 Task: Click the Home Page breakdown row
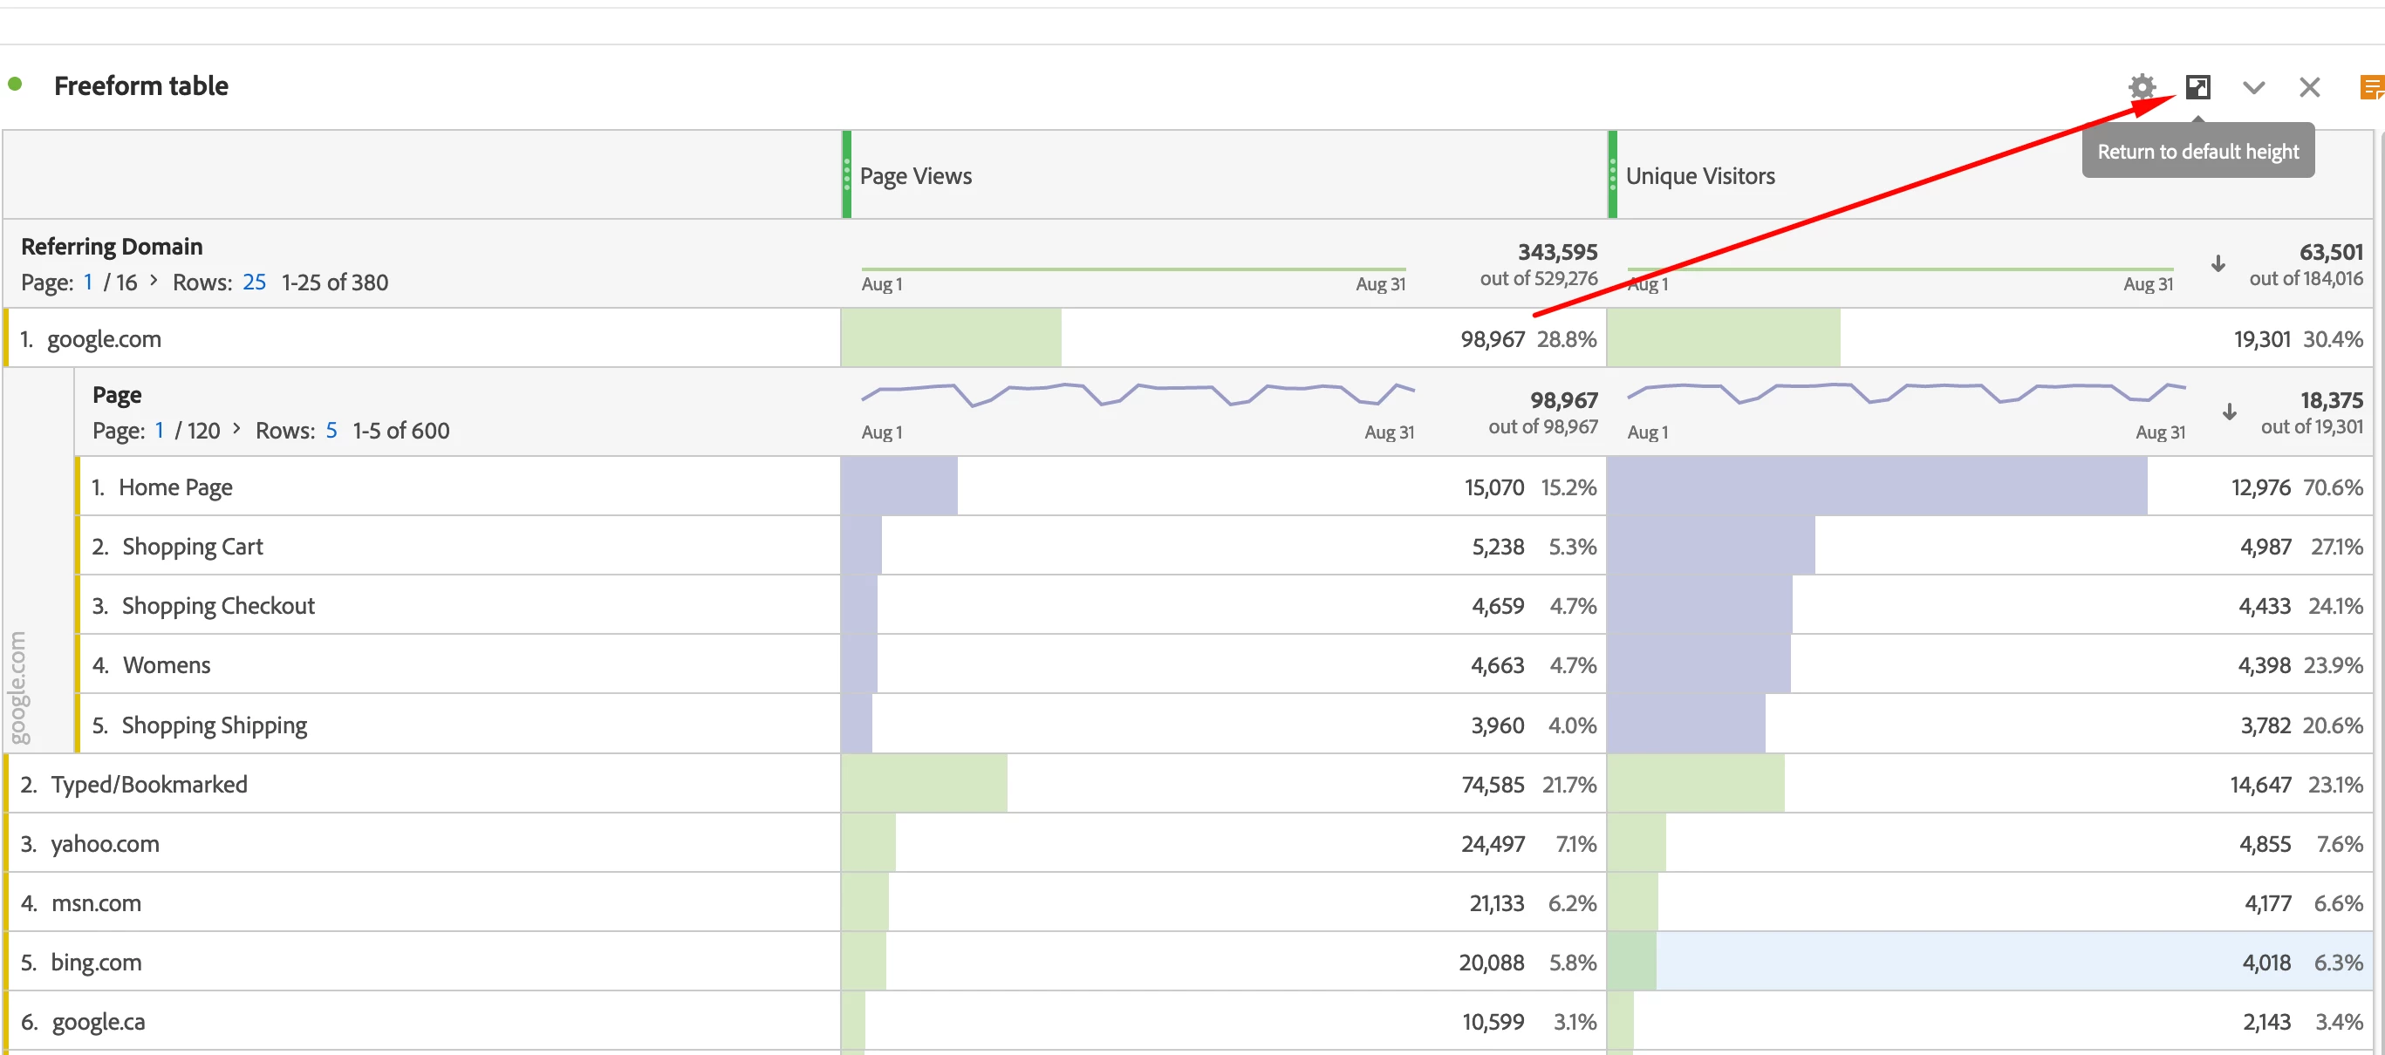175,487
